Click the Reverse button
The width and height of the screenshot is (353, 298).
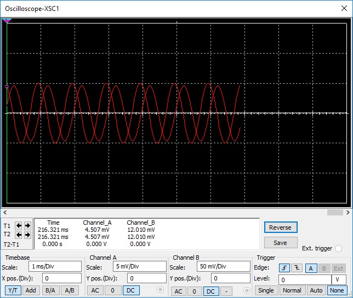(x=281, y=227)
